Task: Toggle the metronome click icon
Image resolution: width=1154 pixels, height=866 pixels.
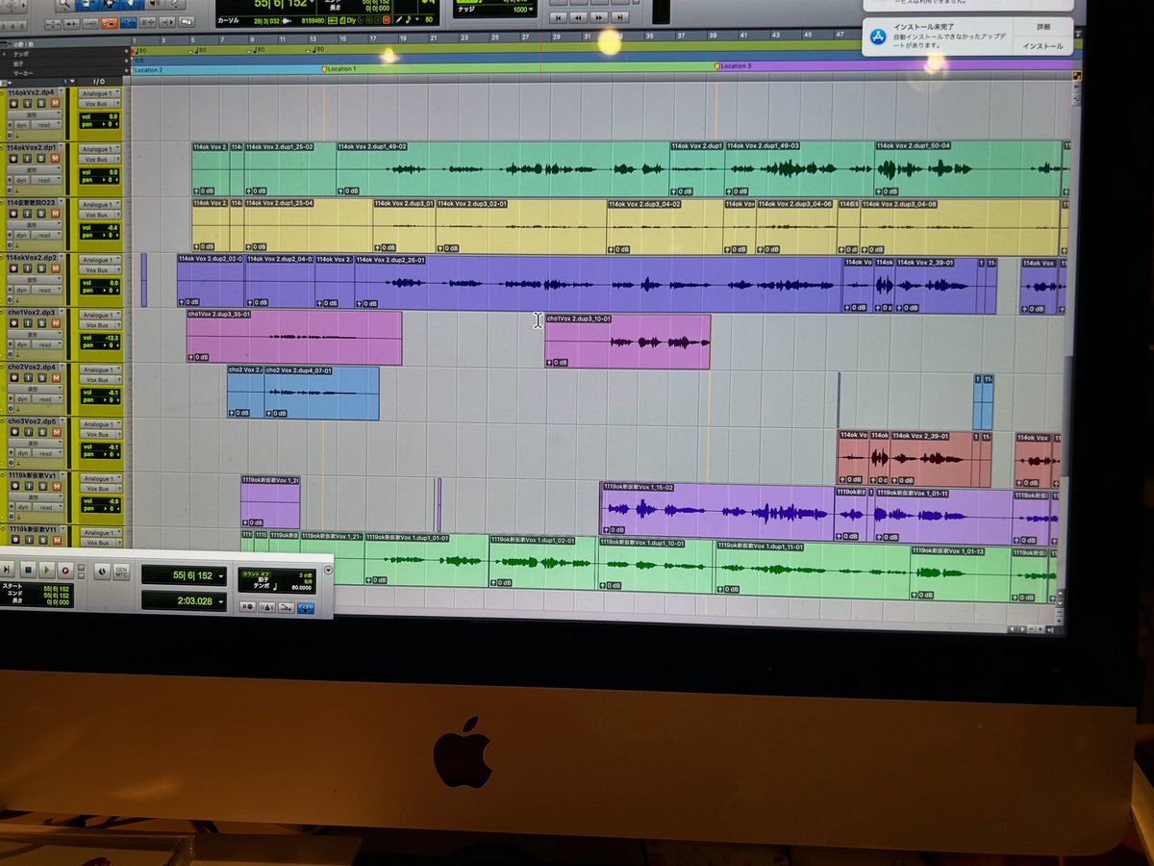Action: click(x=267, y=607)
